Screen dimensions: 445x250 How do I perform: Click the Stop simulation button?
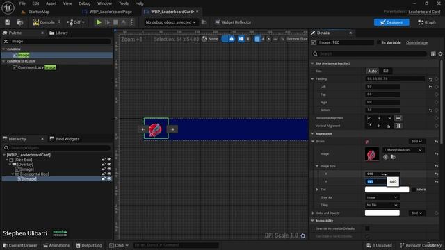(115, 22)
